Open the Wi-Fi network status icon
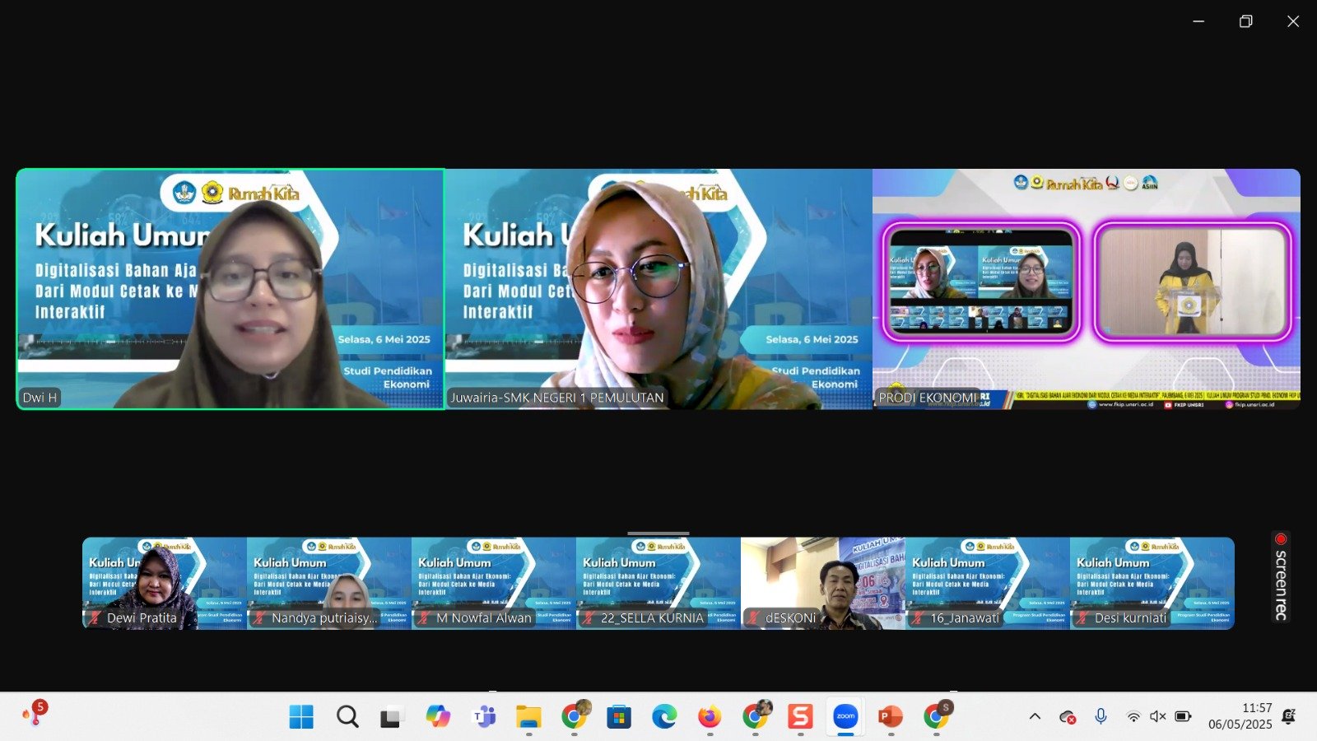This screenshot has height=741, width=1317. 1133,716
